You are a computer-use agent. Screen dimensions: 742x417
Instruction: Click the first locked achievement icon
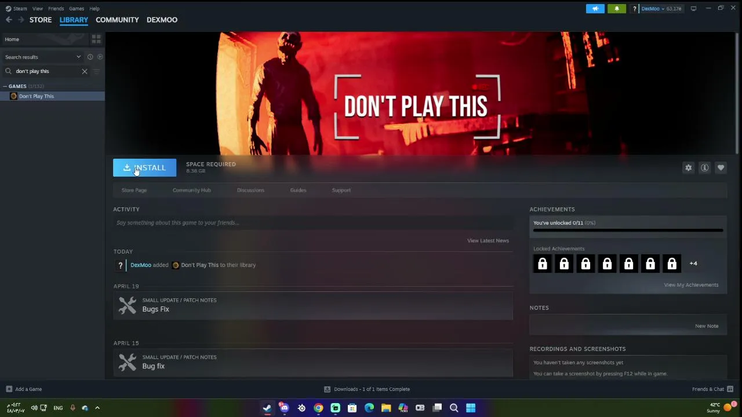point(543,264)
